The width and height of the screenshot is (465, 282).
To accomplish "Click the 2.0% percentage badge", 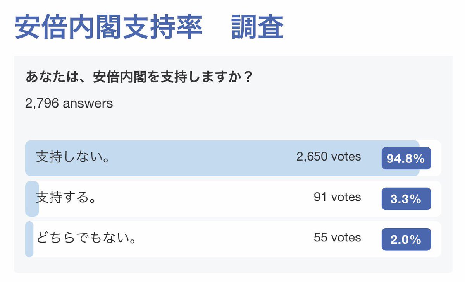I will click(x=406, y=239).
